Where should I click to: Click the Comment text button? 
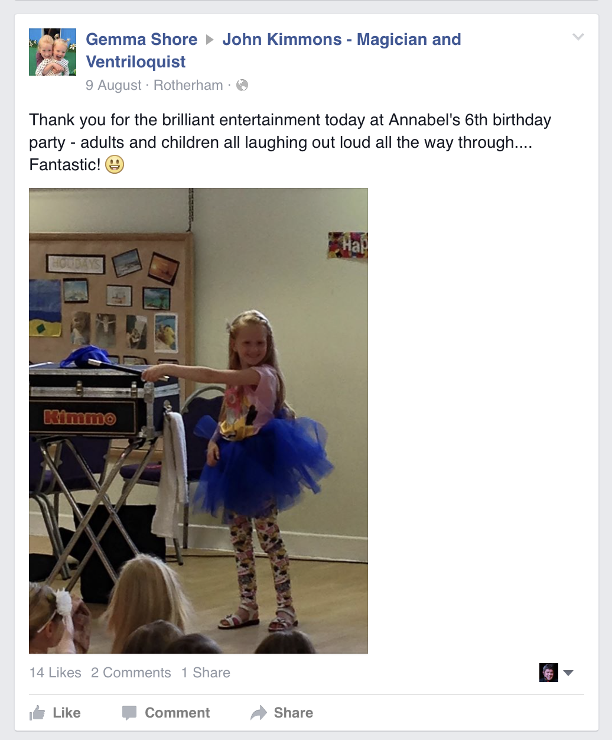tap(177, 713)
